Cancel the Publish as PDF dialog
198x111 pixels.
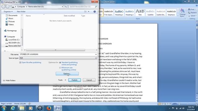tap(89, 80)
